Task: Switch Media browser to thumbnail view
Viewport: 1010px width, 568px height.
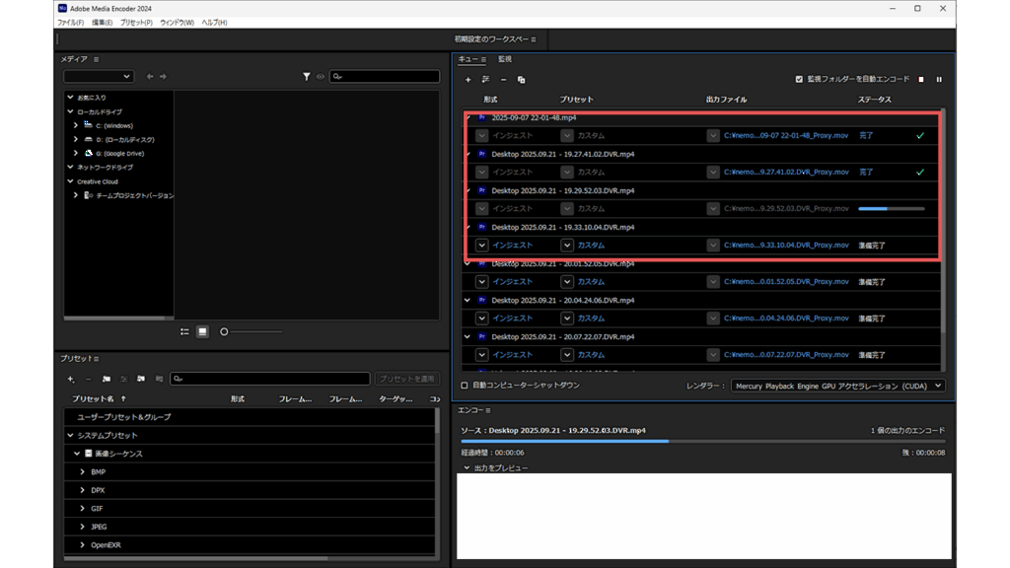Action: (202, 331)
